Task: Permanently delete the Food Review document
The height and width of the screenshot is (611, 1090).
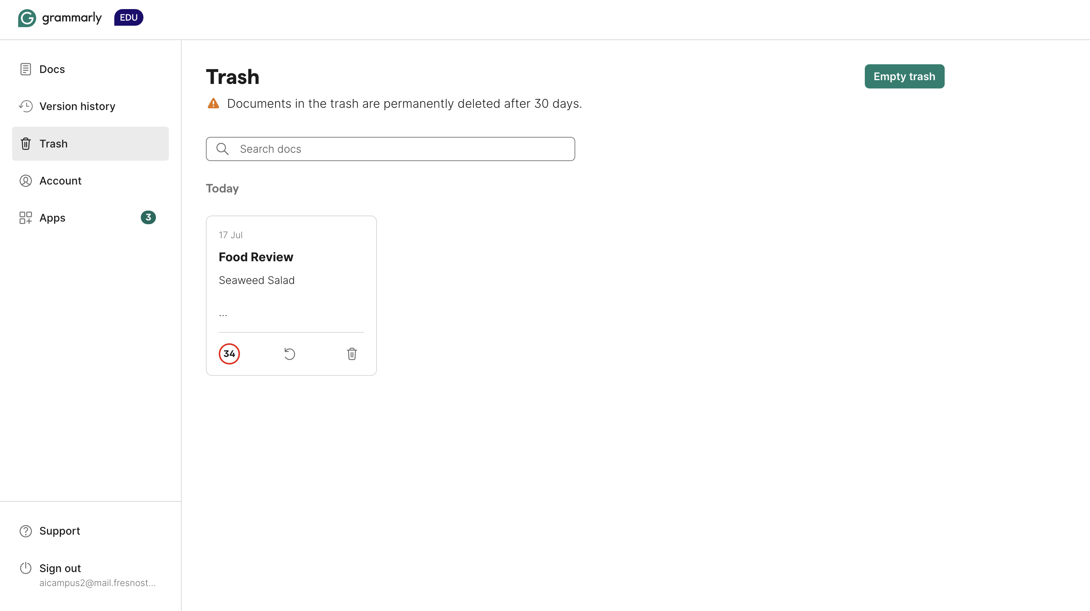Action: 352,354
